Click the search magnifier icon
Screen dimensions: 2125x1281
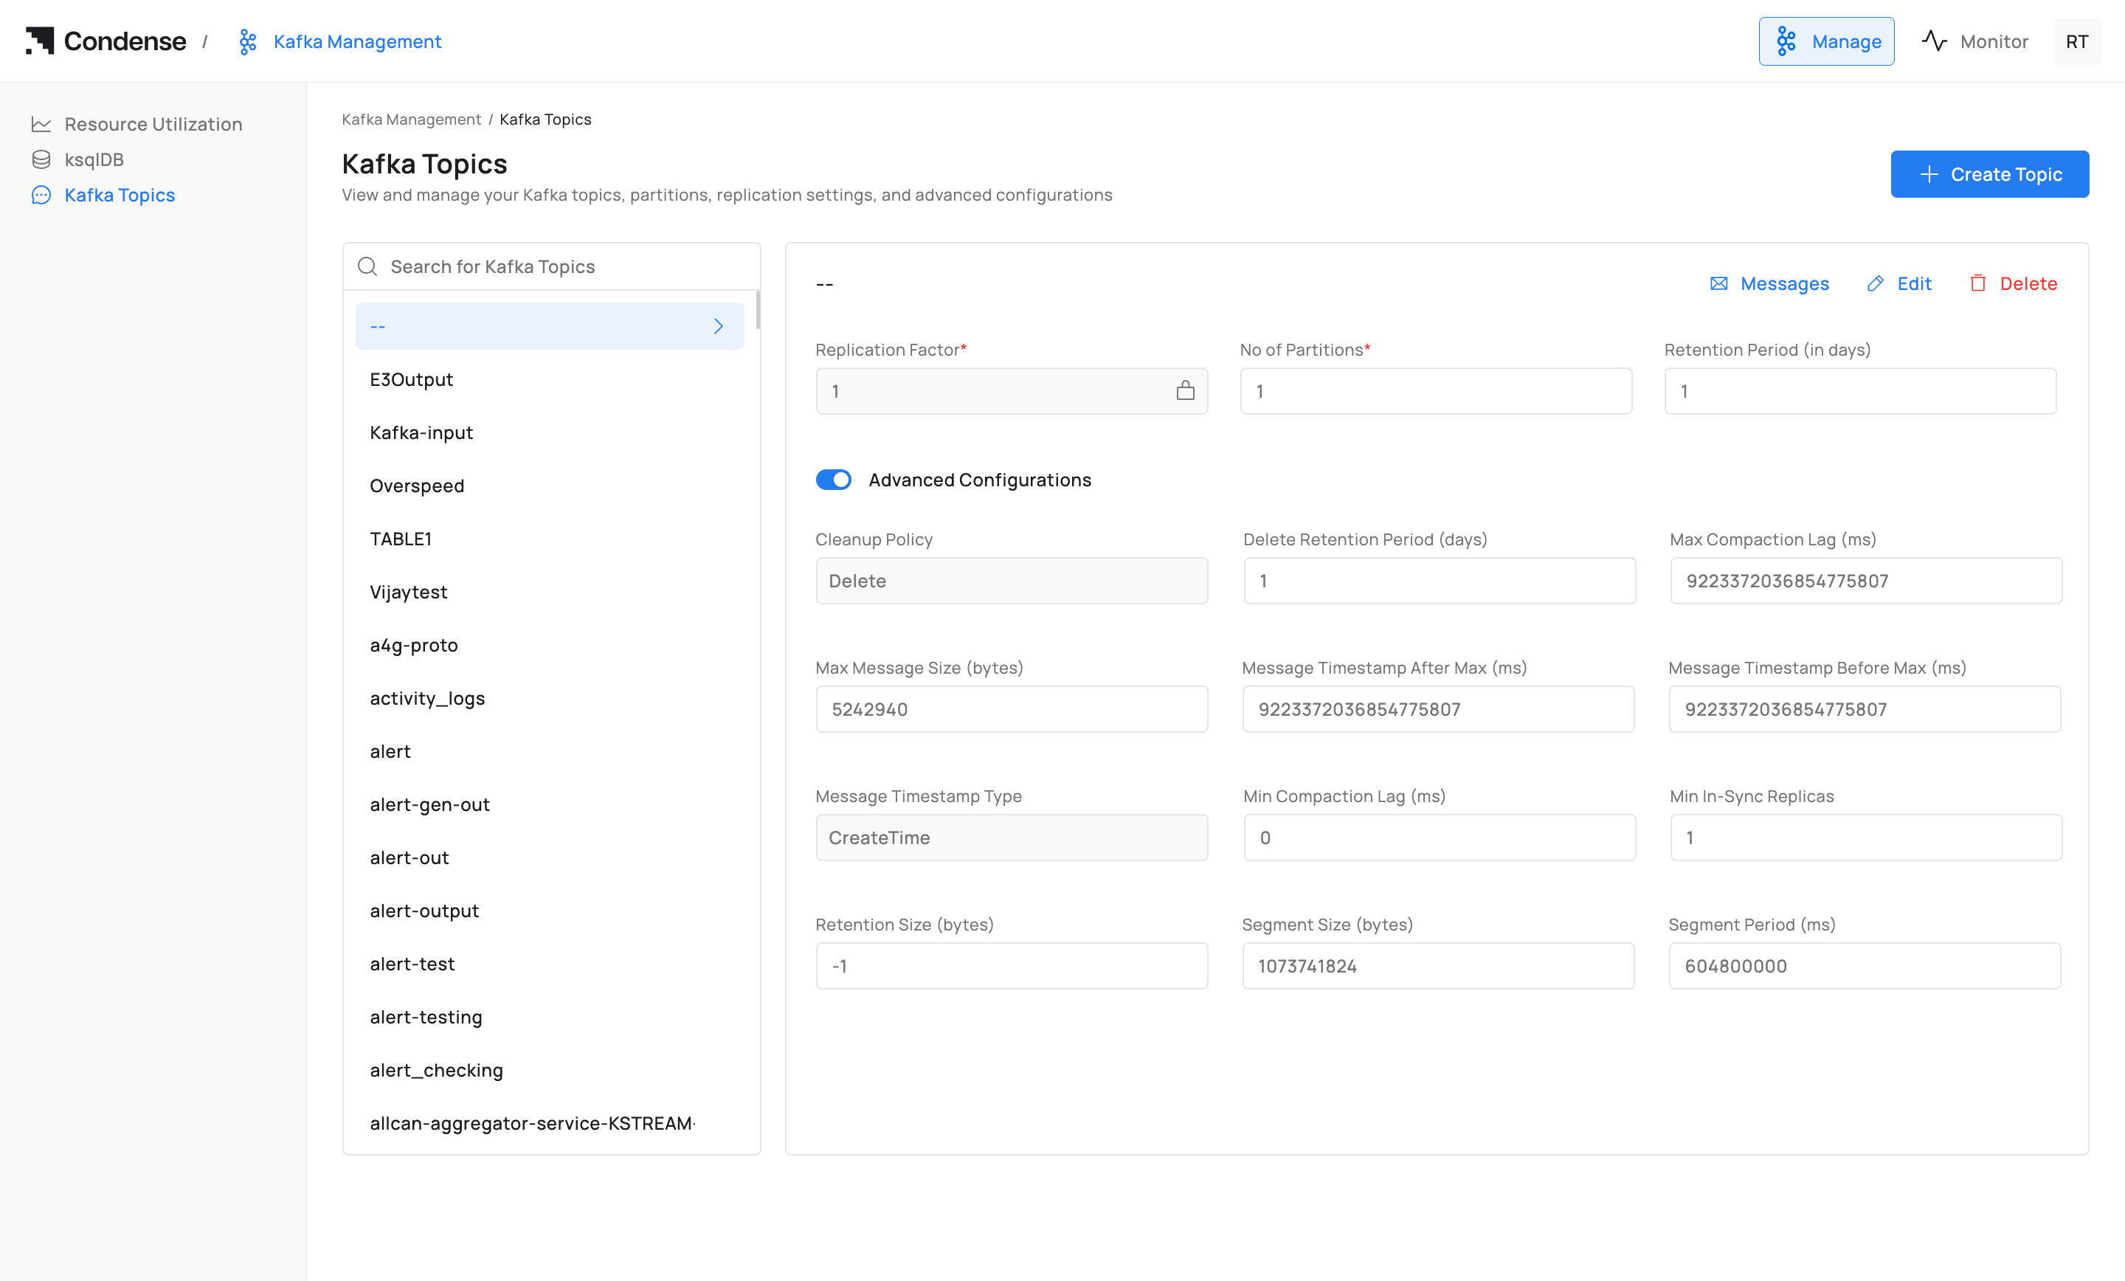tap(367, 266)
